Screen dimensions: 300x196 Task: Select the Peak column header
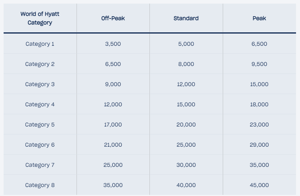(x=259, y=18)
